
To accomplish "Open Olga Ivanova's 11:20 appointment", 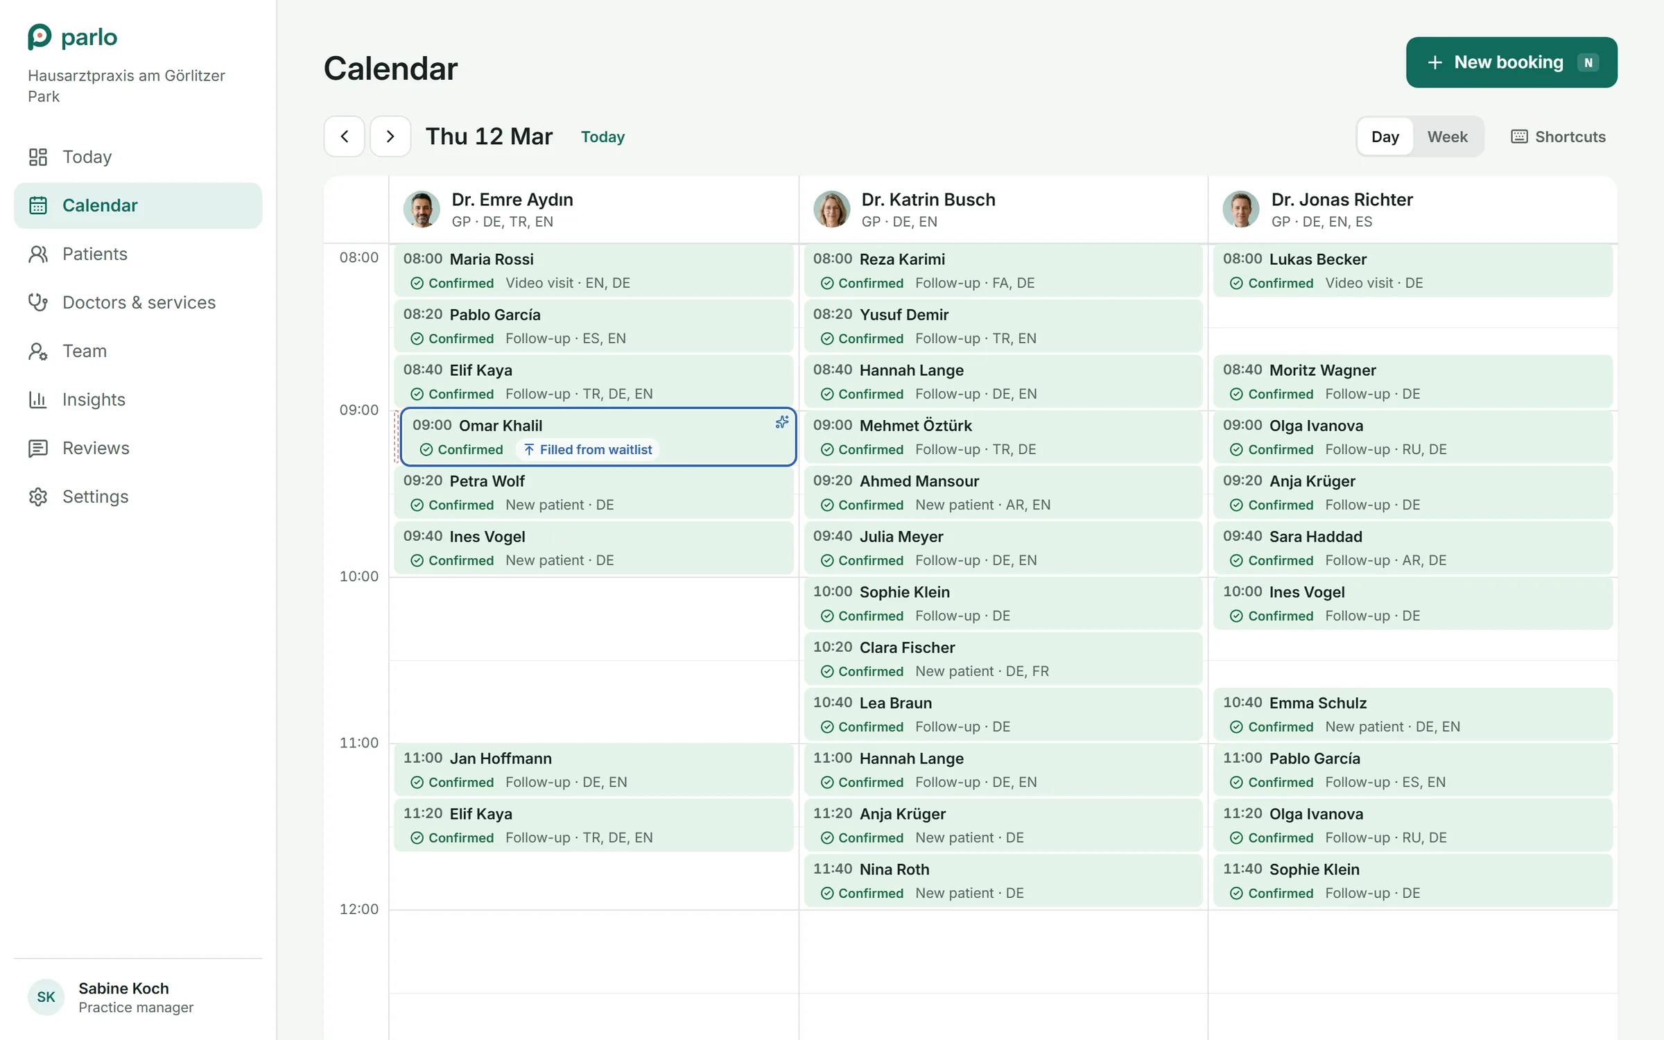I will pos(1413,825).
